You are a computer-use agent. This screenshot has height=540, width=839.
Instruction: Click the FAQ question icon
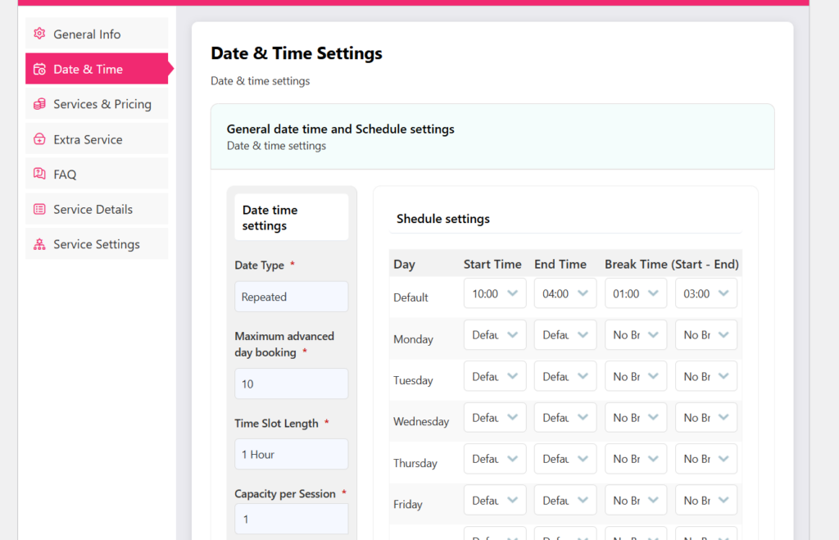[x=39, y=174]
